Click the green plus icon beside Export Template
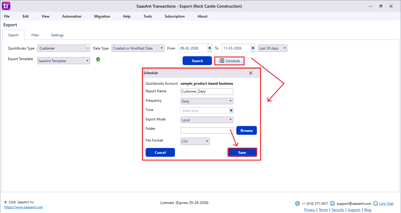Screen dimensions: 401x213 98,59
